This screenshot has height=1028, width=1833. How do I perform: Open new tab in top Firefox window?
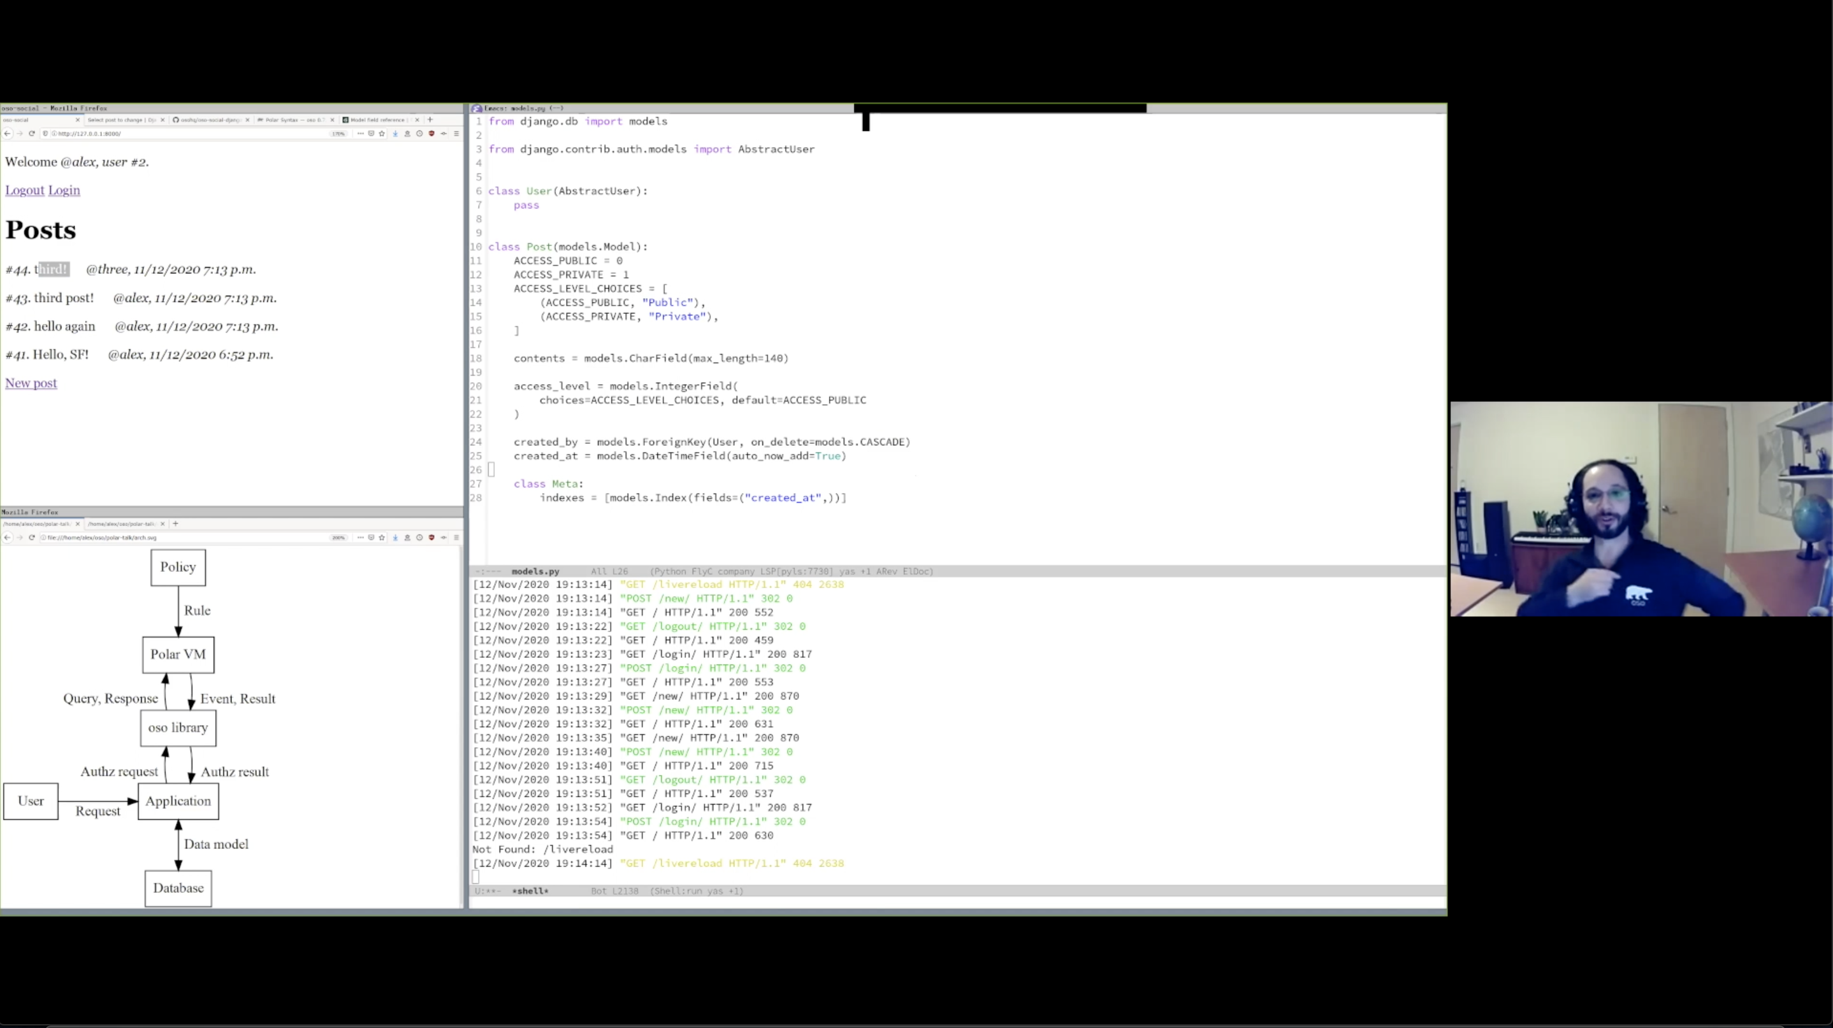click(x=430, y=120)
